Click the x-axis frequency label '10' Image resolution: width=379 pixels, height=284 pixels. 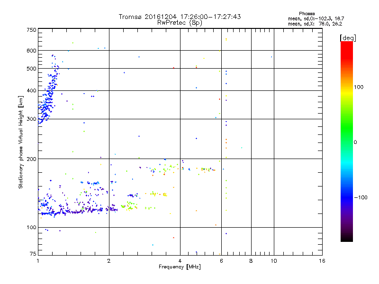(x=274, y=261)
